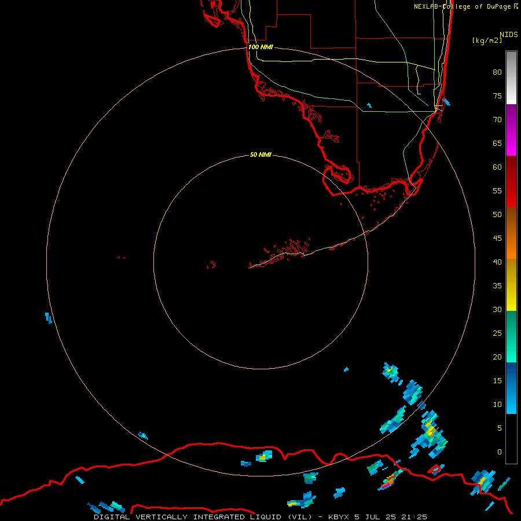The width and height of the screenshot is (521, 521).
Task: Click the black bottom segment of the color bar
Action: 511,439
